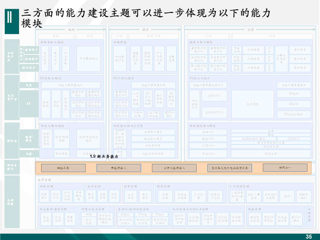320x240 pixels.
Task: Click the 重要客户 label box
Action: tap(31, 50)
